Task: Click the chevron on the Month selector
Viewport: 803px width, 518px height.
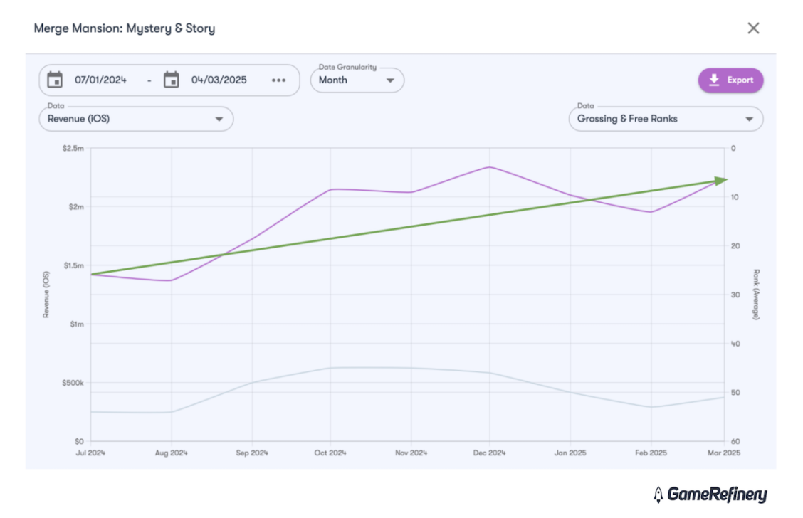Action: [390, 81]
